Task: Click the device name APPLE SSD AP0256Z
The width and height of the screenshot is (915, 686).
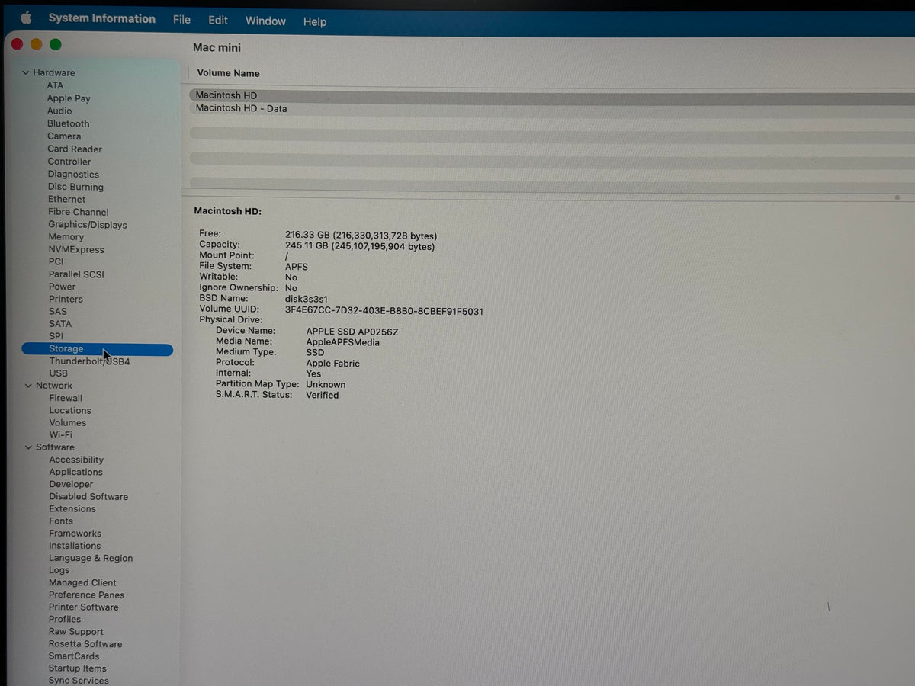Action: point(352,332)
